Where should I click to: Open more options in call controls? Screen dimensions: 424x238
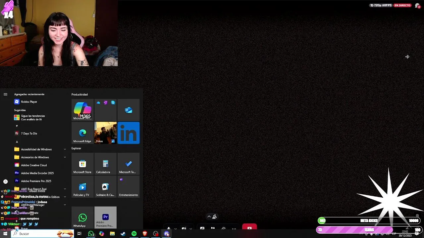234,228
